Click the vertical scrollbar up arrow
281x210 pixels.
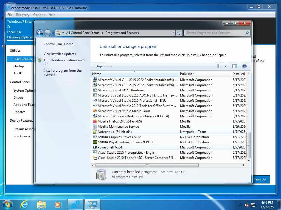click(248, 73)
